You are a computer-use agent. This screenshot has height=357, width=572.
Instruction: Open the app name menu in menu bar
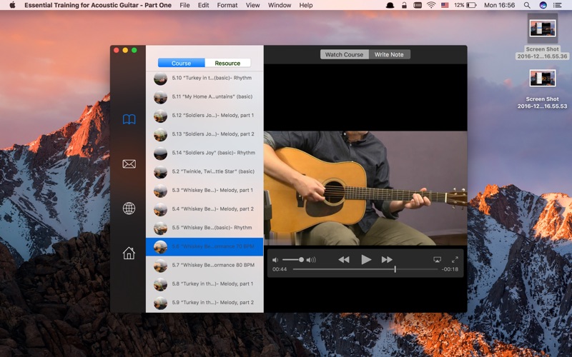(x=98, y=5)
